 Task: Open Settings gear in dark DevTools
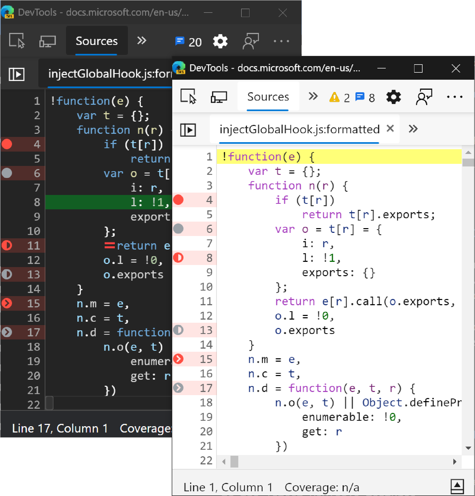pyautogui.click(x=220, y=41)
